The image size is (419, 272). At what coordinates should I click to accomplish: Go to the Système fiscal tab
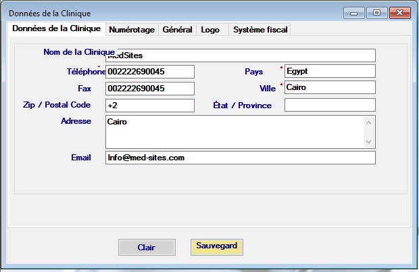pyautogui.click(x=261, y=30)
